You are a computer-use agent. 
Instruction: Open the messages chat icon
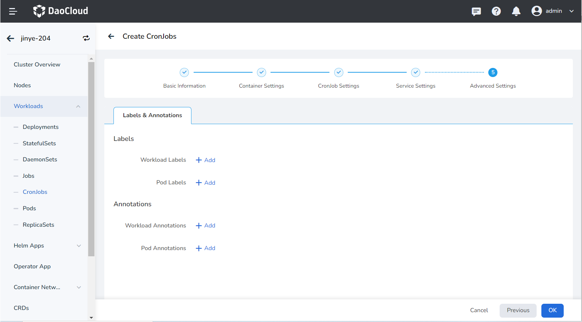coord(476,11)
